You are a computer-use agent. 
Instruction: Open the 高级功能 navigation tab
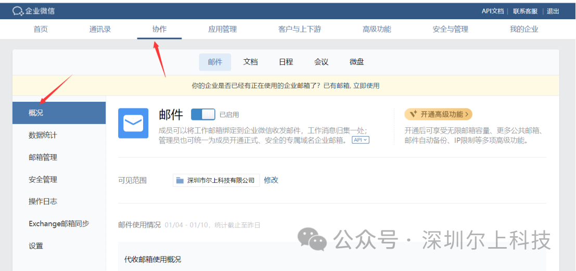pyautogui.click(x=377, y=30)
